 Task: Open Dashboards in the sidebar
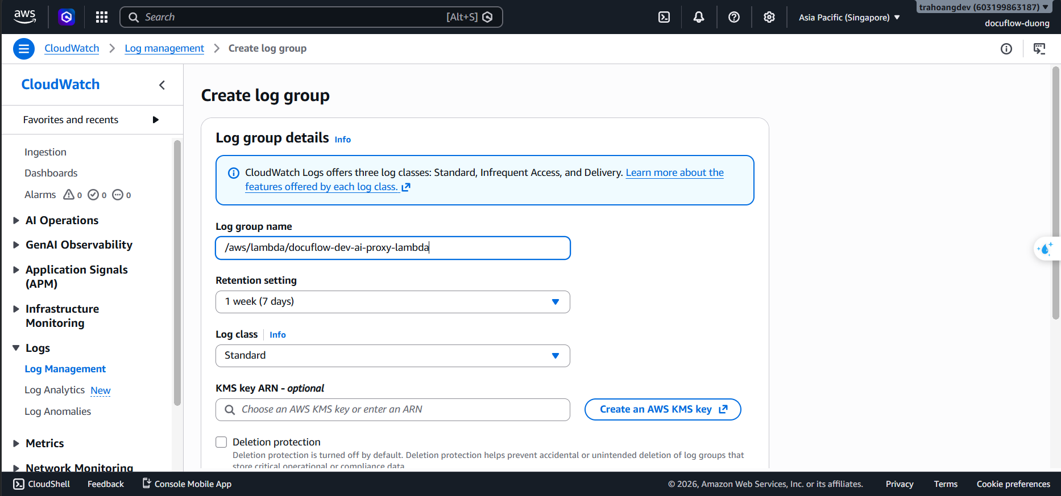51,173
